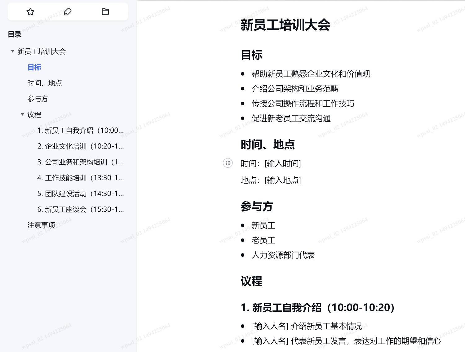Click bullet 新员工 under 参与方
The height and width of the screenshot is (352, 465).
[x=263, y=225]
